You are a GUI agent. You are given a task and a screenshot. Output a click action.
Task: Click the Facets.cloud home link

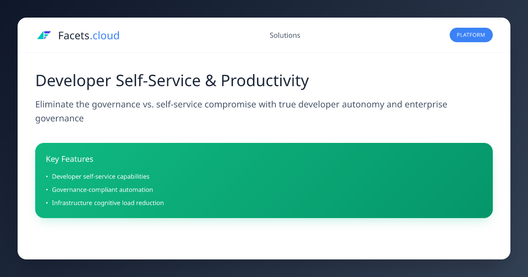point(78,36)
